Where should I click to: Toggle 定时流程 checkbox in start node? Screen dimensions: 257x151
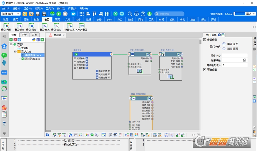(109, 74)
